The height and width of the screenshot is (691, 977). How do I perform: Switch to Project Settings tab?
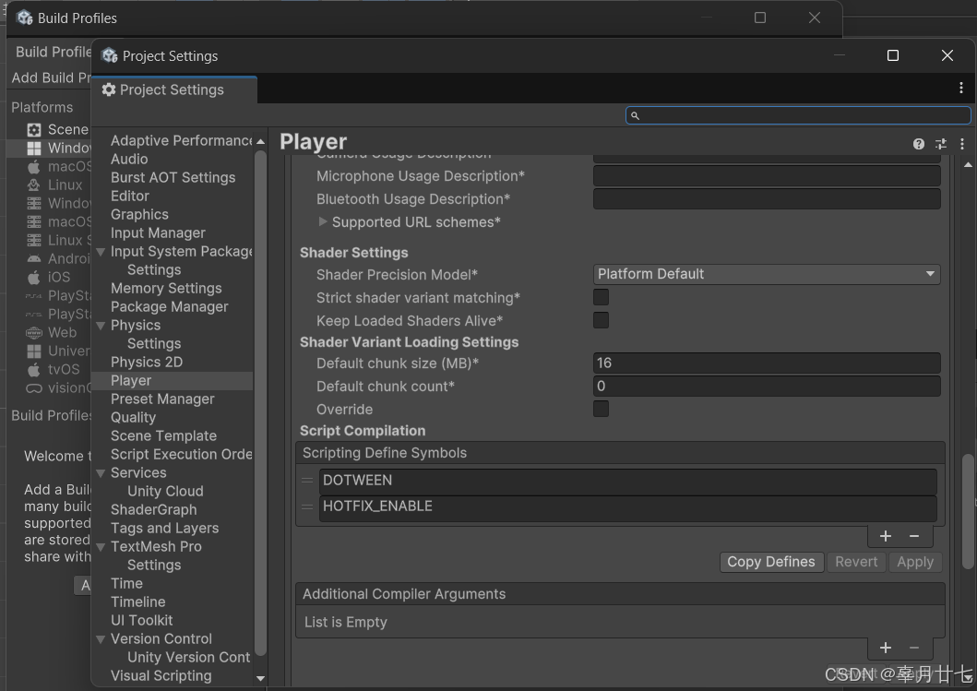pos(173,89)
